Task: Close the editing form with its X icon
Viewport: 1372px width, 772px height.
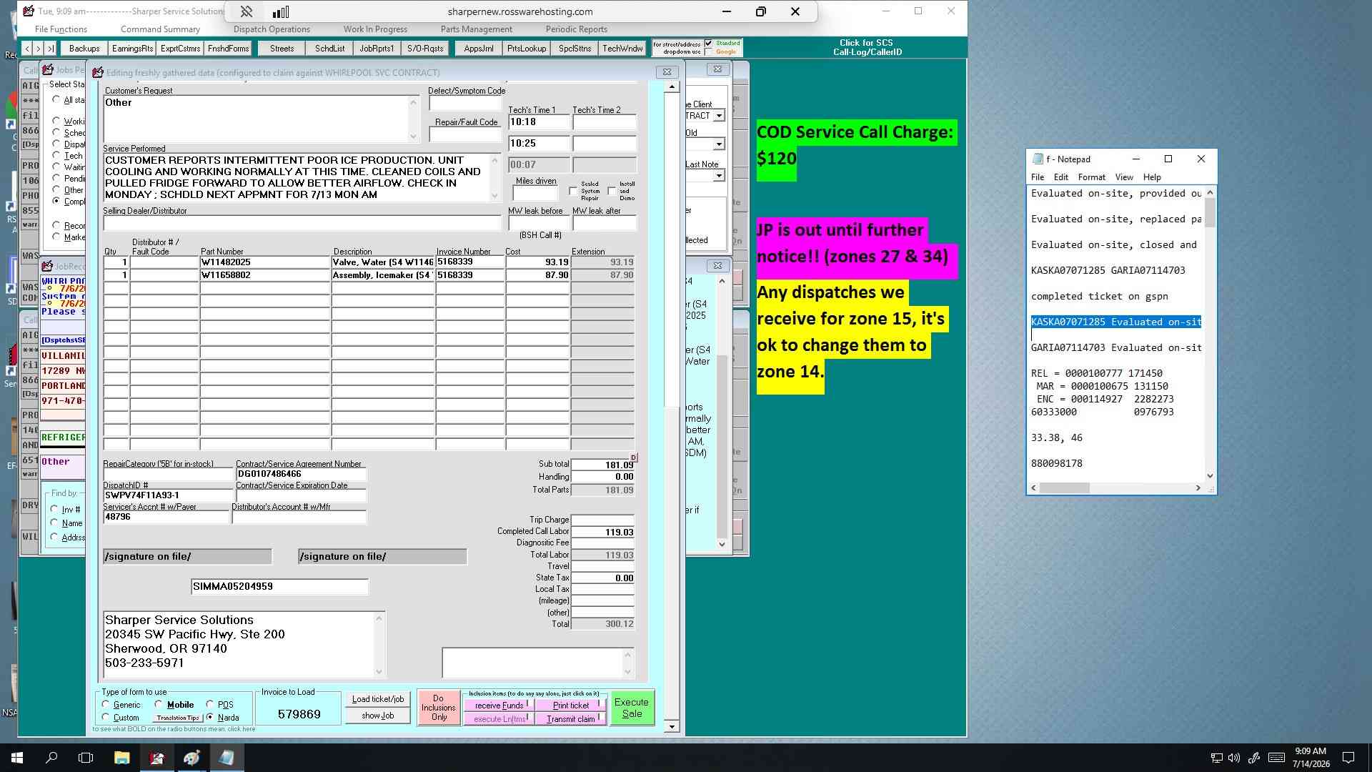Action: click(667, 72)
